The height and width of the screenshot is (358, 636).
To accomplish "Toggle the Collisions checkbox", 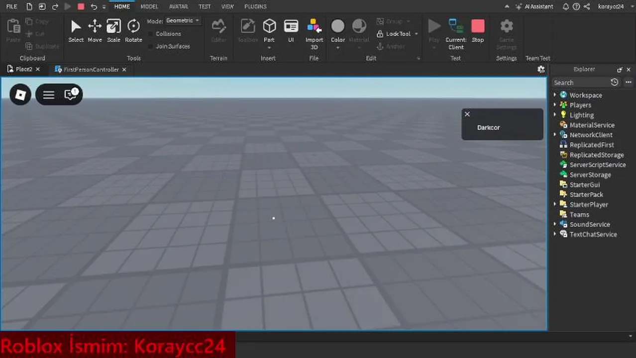I will click(x=151, y=34).
